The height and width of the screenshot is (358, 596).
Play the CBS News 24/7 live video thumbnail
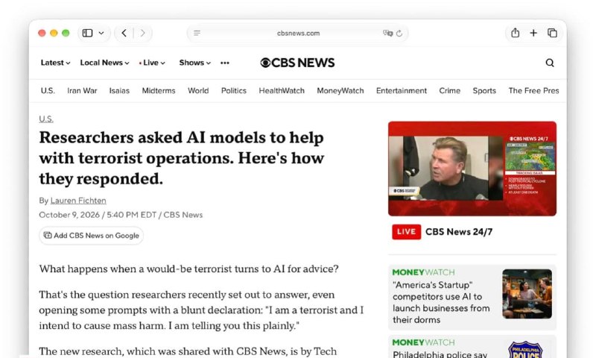click(x=472, y=169)
